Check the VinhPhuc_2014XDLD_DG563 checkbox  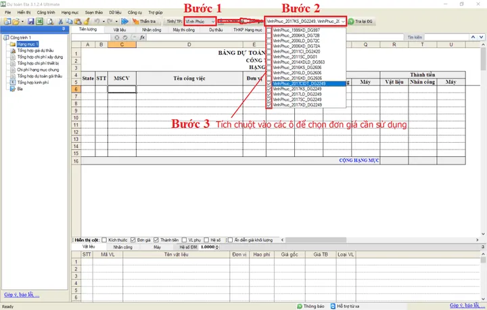tap(269, 62)
